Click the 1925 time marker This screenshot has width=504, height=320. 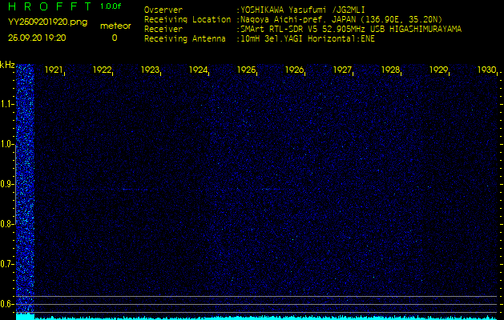point(246,70)
